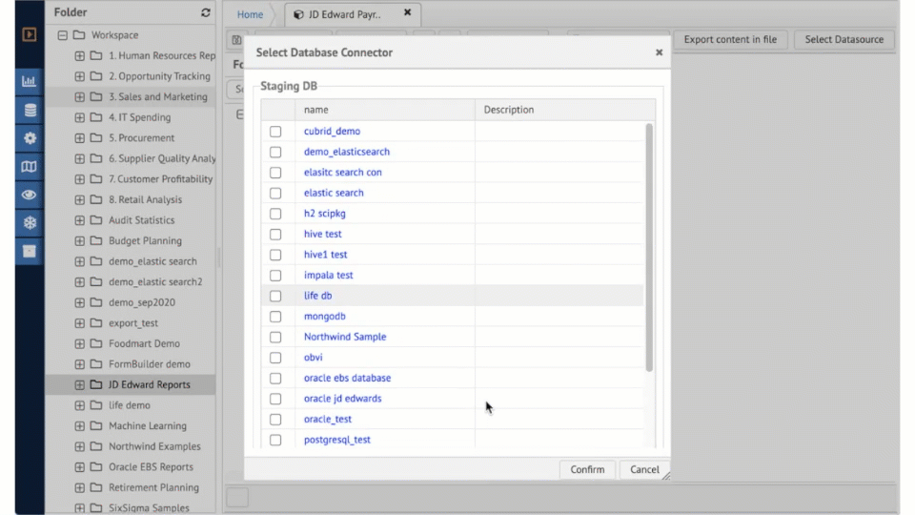
Task: Click the folder icon beside JD Edward Reports
Action: 96,384
